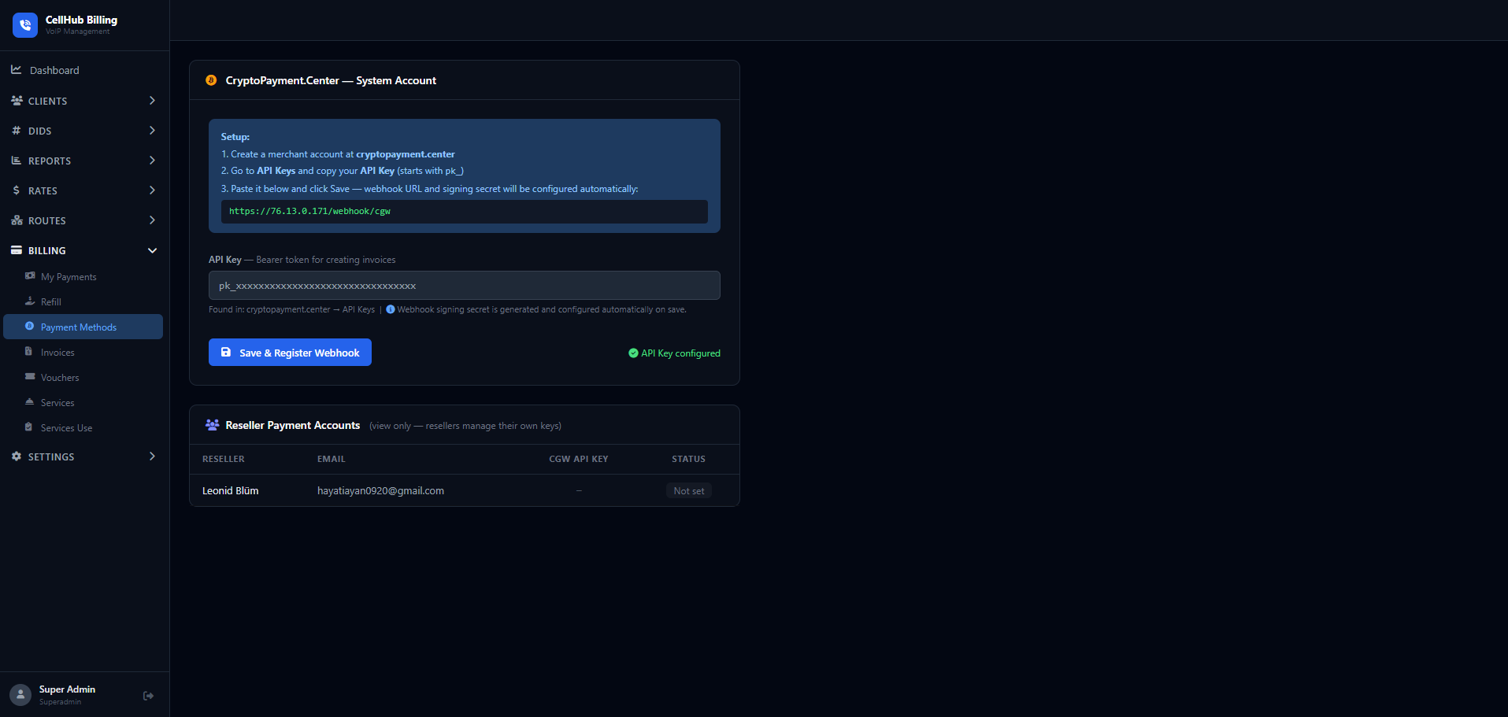Click the API Key input field

465,286
